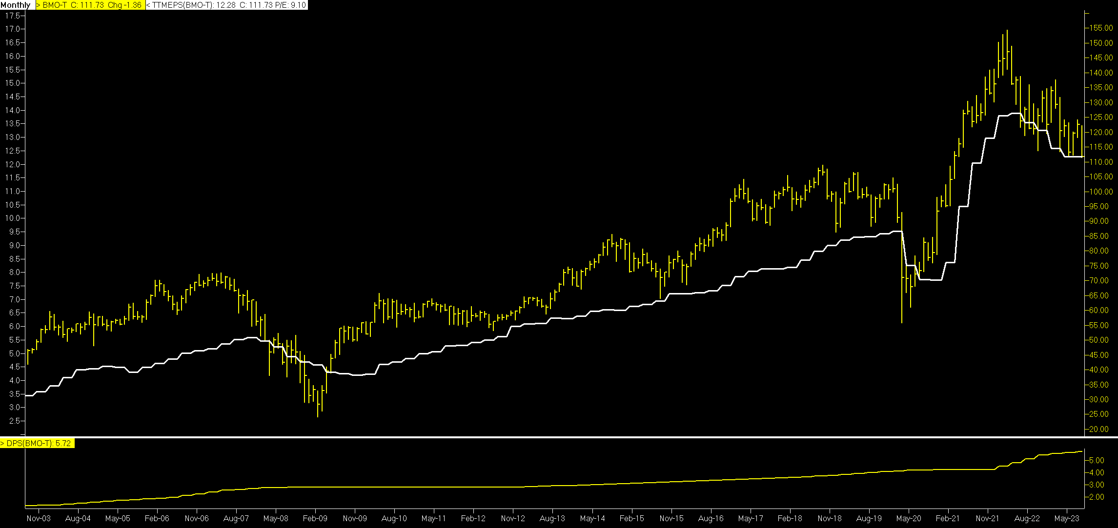This screenshot has width=1118, height=528.
Task: Click 4.00 on dividend panel axis
Action: pos(1096,472)
